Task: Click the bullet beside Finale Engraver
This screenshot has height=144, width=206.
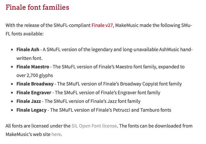Action: pyautogui.click(x=12, y=93)
